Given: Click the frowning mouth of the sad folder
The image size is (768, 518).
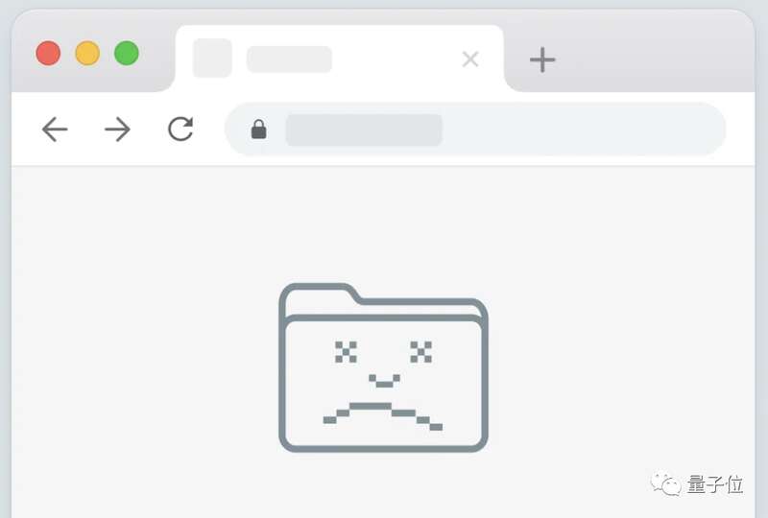Looking at the screenshot, I should click(x=382, y=416).
